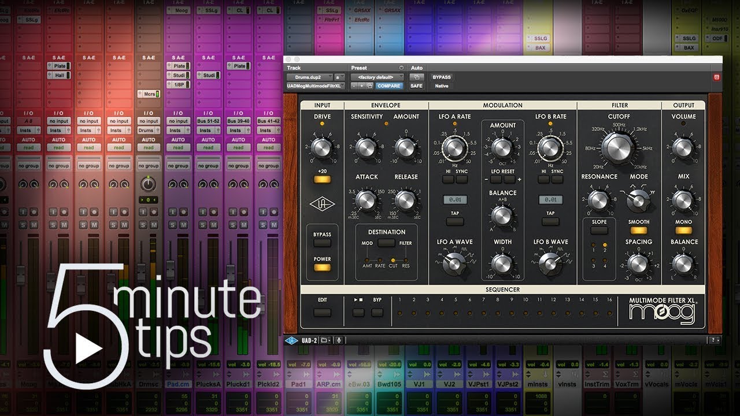The width and height of the screenshot is (740, 416).
Task: Enable HI range for LFO A
Action: click(x=449, y=180)
